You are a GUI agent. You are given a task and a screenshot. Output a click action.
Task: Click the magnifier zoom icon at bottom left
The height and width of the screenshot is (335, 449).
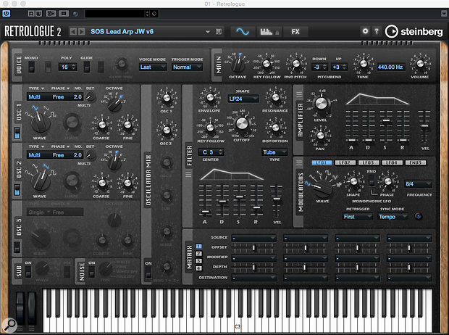click(x=9, y=326)
